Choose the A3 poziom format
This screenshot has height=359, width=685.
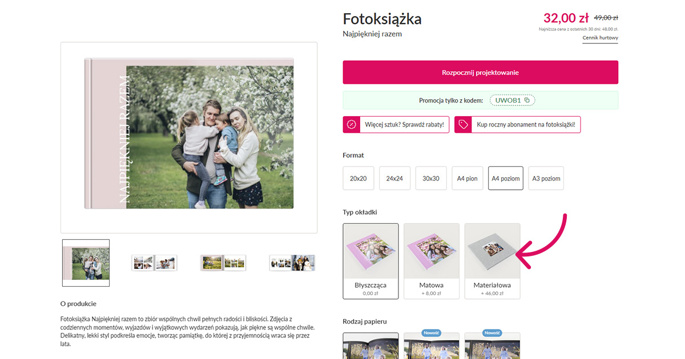click(x=546, y=178)
